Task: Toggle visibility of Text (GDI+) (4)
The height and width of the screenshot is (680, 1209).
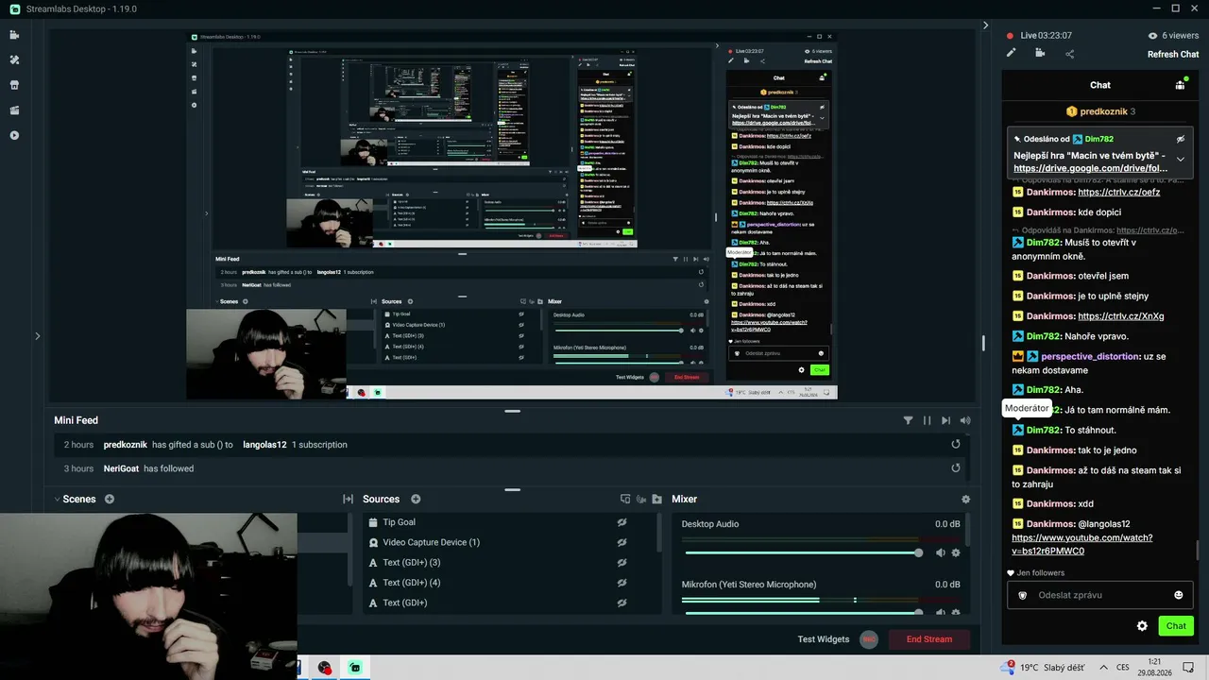Action: tap(622, 583)
